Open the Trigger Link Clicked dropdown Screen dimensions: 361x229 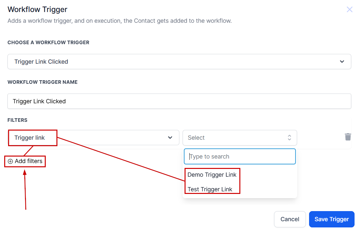pos(179,61)
